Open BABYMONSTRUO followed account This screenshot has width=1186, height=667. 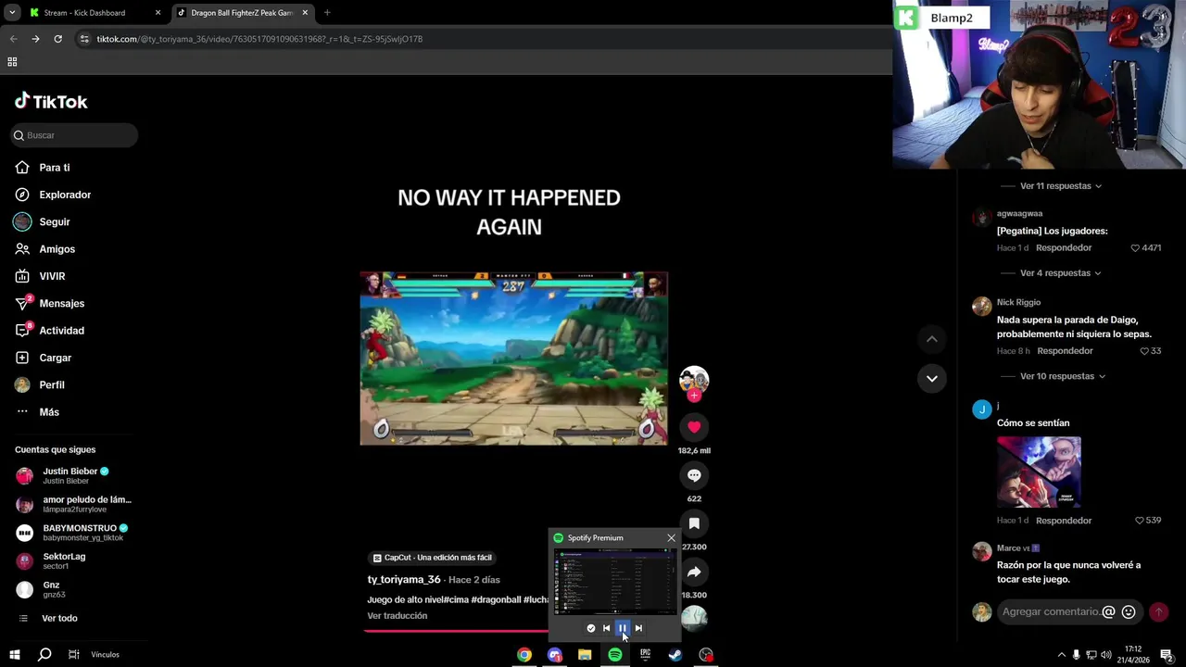72,533
